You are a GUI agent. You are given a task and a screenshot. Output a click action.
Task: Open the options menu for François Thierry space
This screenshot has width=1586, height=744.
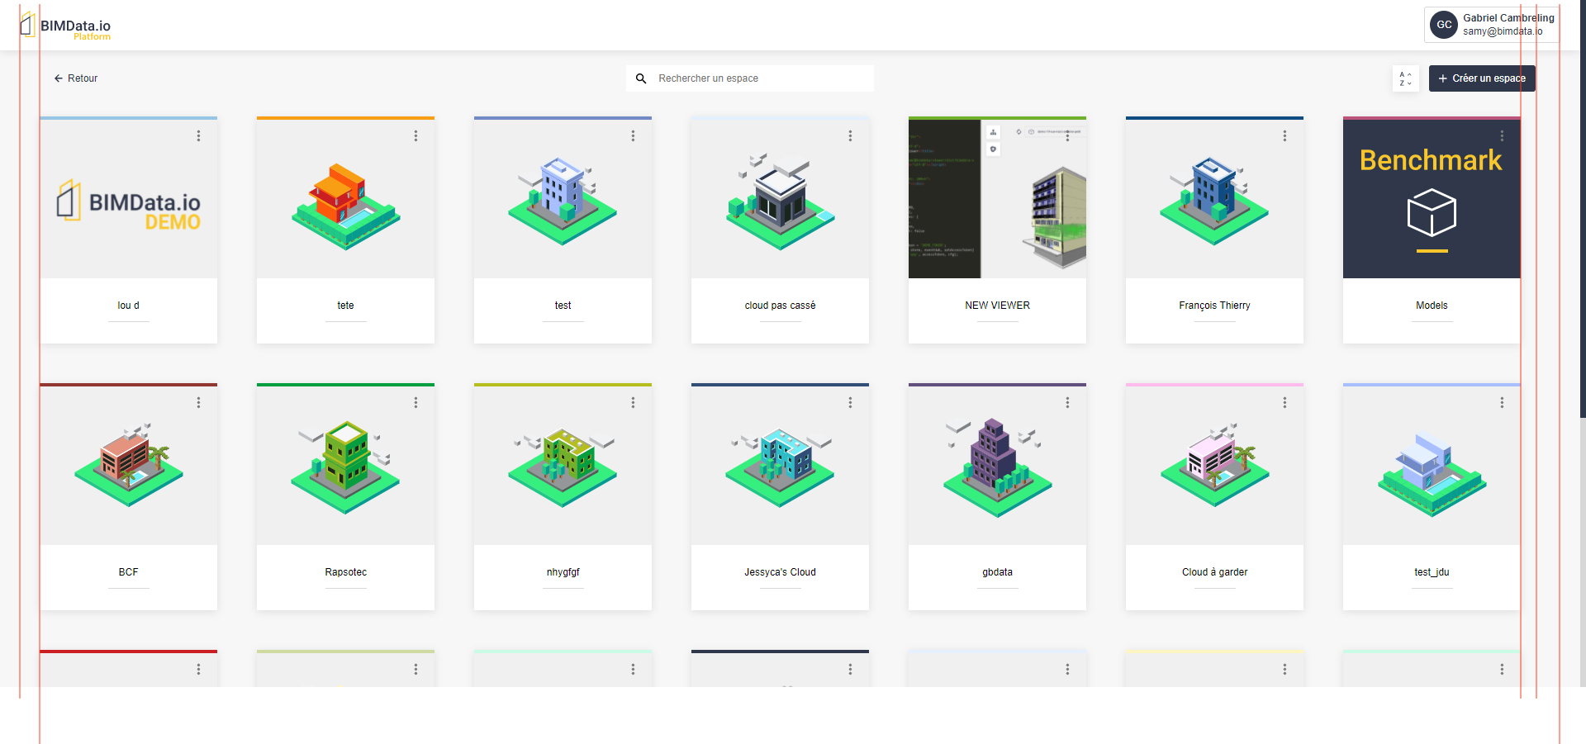1284,135
